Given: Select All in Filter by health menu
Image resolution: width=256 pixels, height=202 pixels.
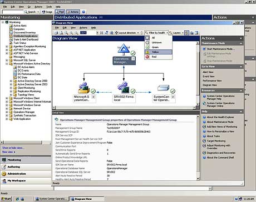Looking at the screenshot, I should click(159, 38).
